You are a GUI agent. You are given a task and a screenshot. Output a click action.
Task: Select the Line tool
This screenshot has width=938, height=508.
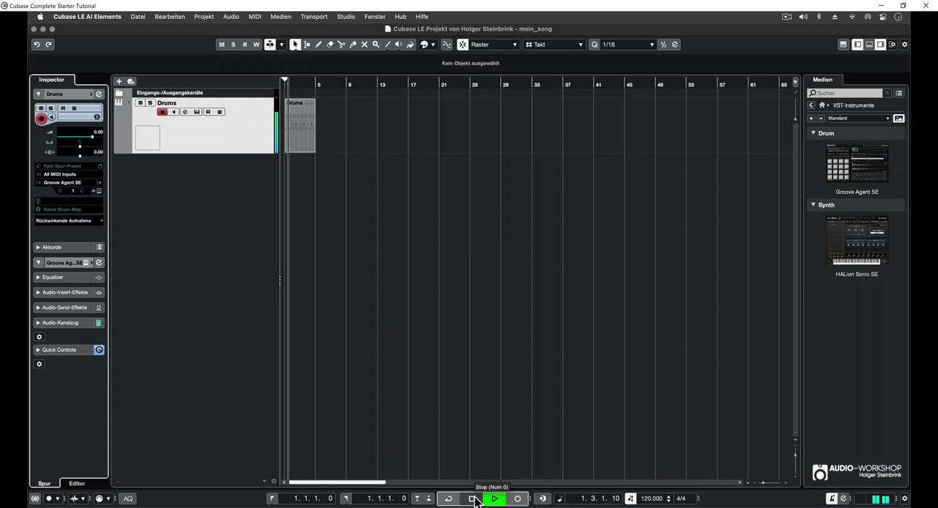(388, 45)
